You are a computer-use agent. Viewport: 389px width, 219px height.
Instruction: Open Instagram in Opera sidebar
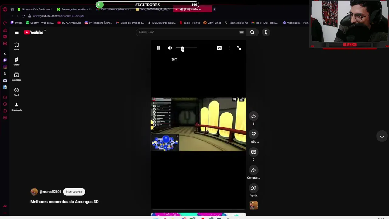(5, 67)
